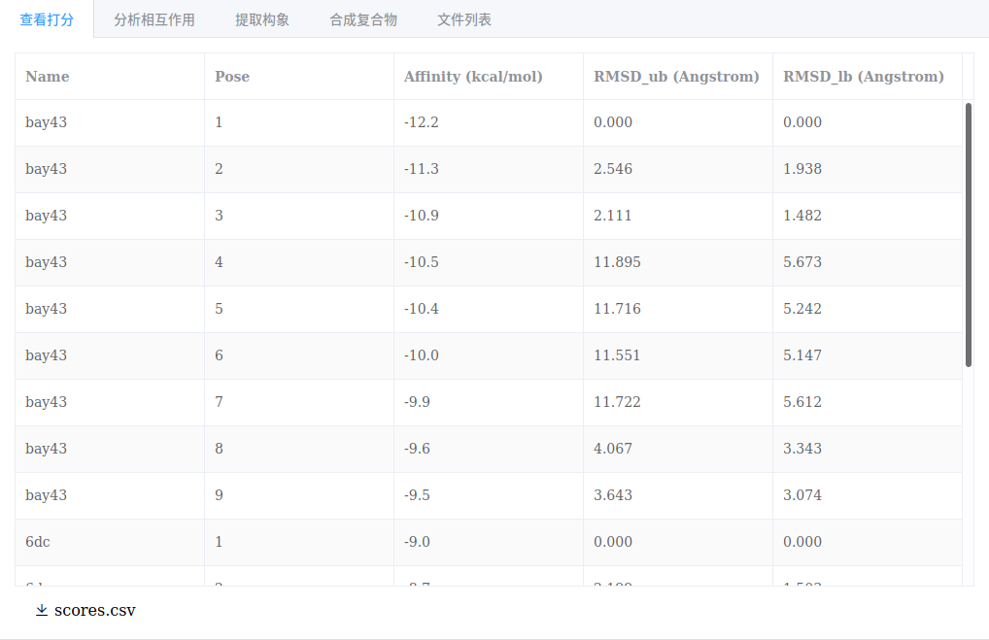Viewport: 989px width, 640px height.
Task: Click the download icon beside scores.csv
Action: 42,610
